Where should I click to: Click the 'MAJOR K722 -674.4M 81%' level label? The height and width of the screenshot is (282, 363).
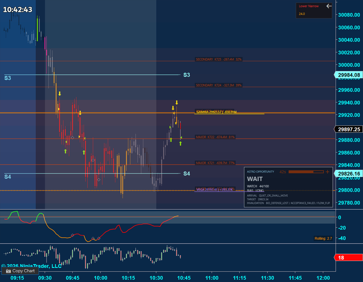[215, 137]
